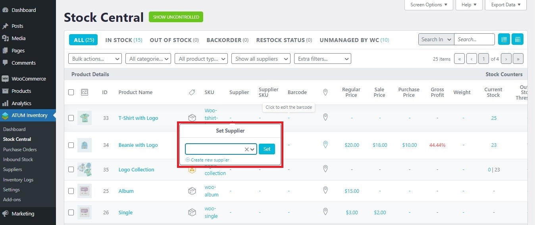
Task: Click the Create new supplier link
Action: (208, 160)
